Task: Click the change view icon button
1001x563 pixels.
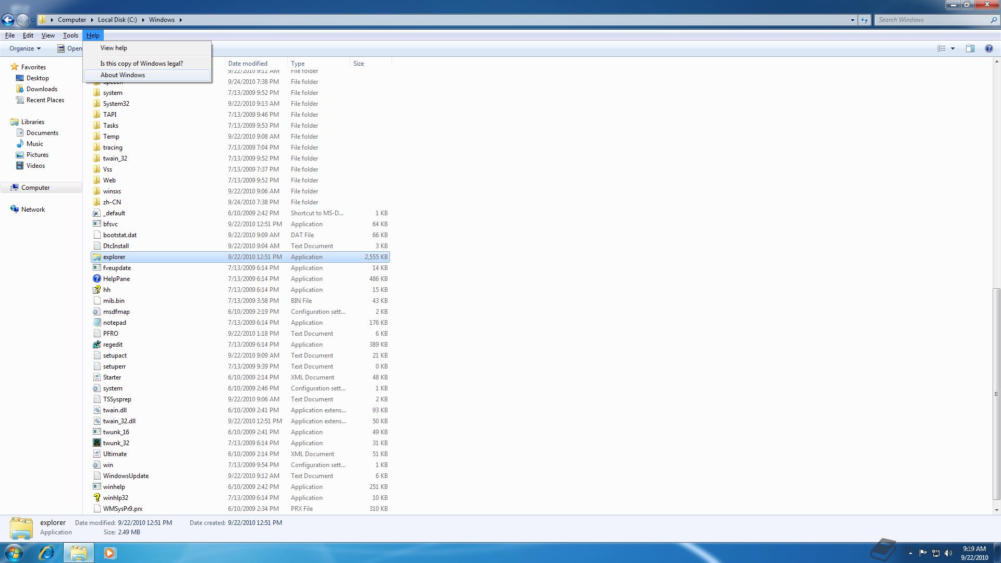Action: point(941,48)
